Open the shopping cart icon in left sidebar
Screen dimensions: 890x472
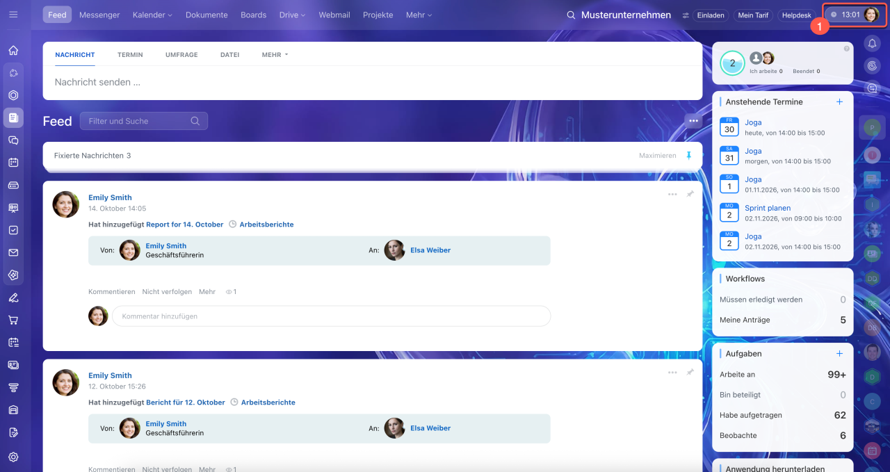(13, 320)
